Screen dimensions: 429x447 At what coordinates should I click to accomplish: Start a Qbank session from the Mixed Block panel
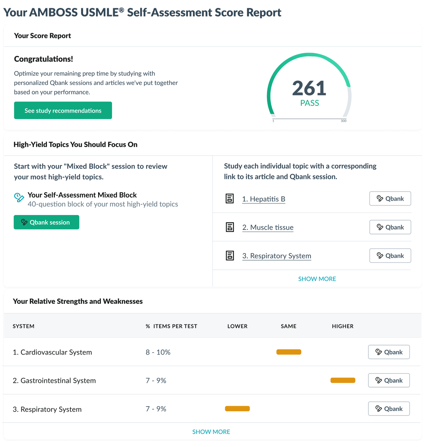(46, 223)
